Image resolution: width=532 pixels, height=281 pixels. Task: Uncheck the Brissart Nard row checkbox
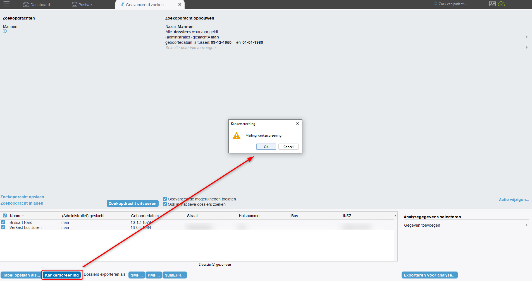pyautogui.click(x=3, y=222)
